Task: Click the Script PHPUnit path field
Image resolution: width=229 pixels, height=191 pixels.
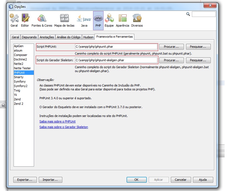Action: click(116, 47)
